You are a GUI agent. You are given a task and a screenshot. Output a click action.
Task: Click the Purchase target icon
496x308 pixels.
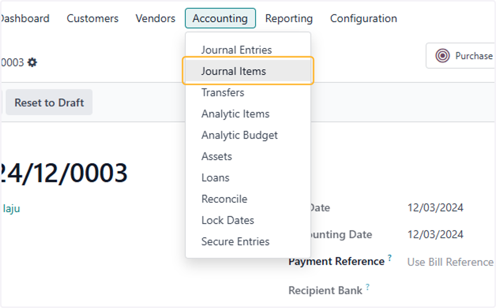click(443, 55)
